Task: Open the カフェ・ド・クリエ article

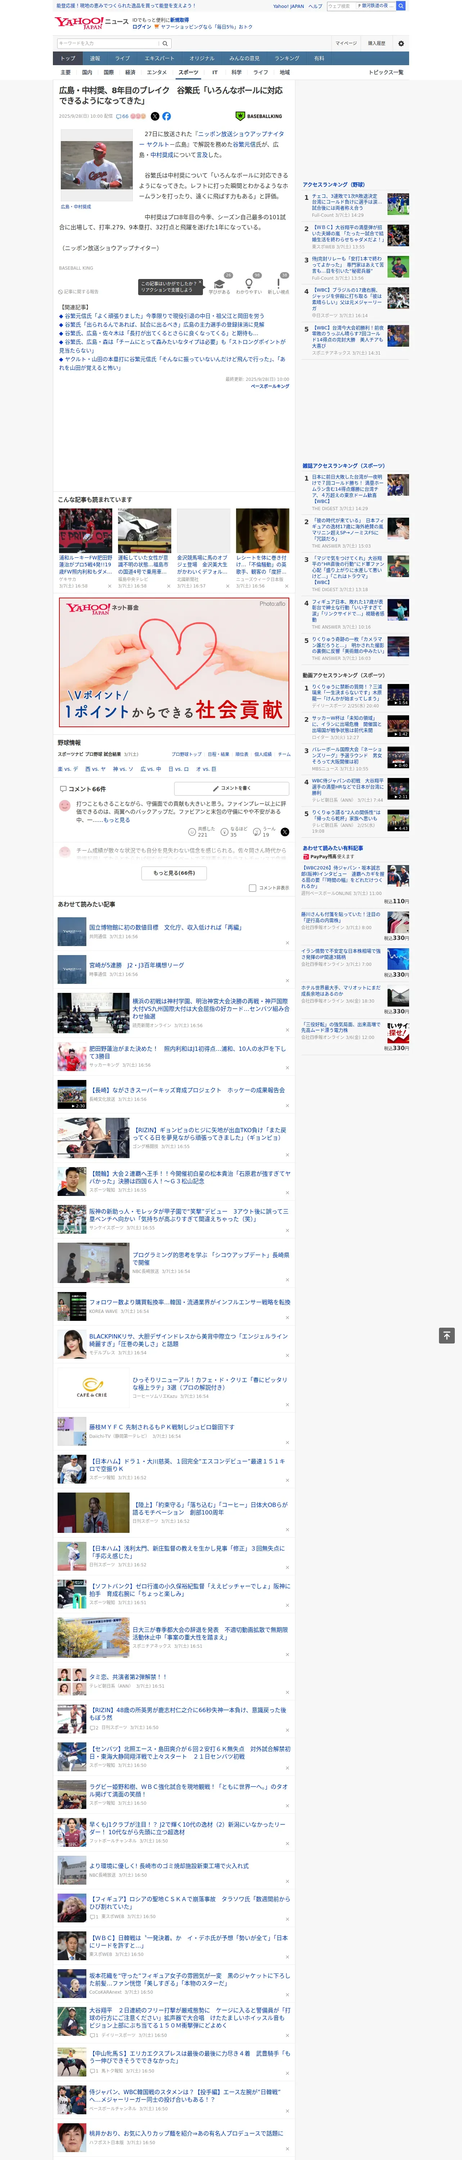Action: tap(210, 1383)
